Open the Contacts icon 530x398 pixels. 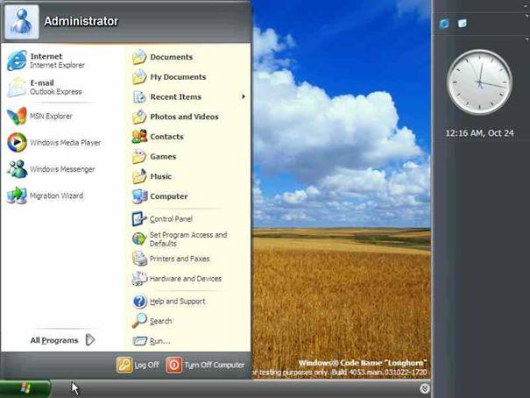[x=139, y=136]
